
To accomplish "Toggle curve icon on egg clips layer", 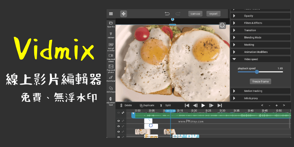I will [123, 132].
